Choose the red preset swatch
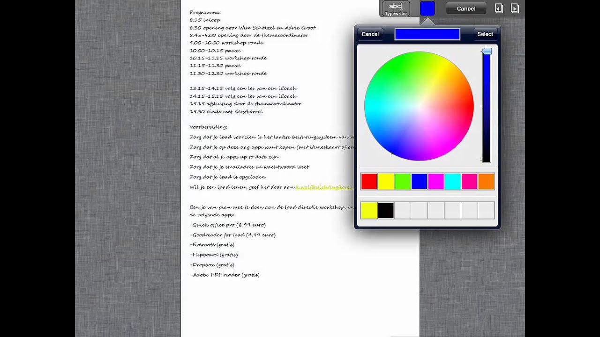The width and height of the screenshot is (600, 337). coord(369,182)
